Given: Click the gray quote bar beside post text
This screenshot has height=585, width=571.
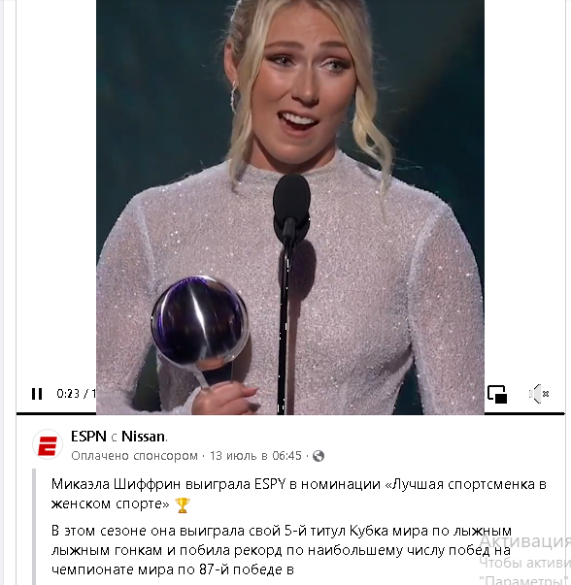Looking at the screenshot, I should pyautogui.click(x=34, y=527).
